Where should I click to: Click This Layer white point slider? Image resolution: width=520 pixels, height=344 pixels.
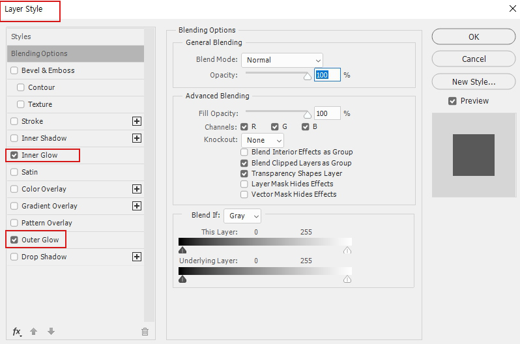pyautogui.click(x=347, y=250)
